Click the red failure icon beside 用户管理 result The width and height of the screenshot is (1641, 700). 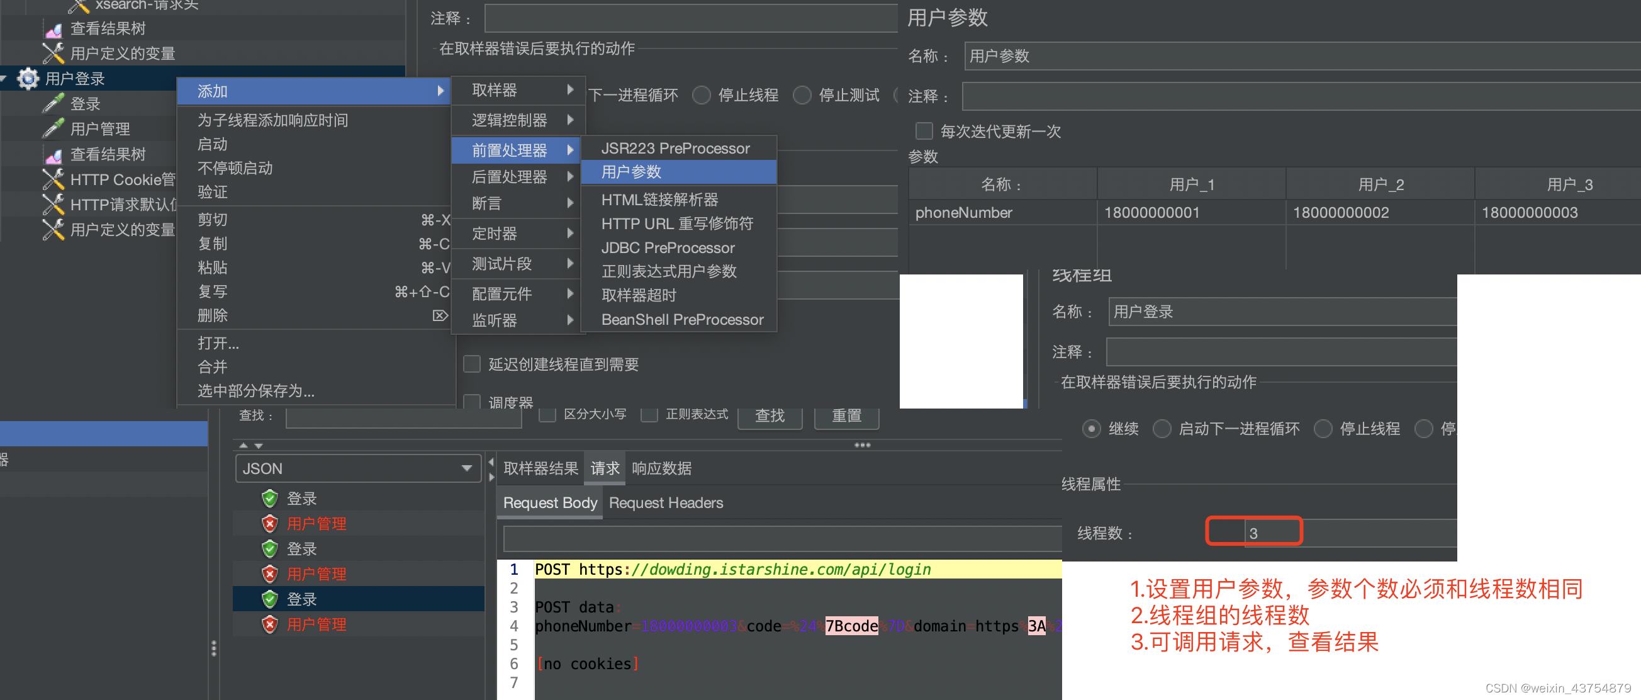[x=270, y=523]
